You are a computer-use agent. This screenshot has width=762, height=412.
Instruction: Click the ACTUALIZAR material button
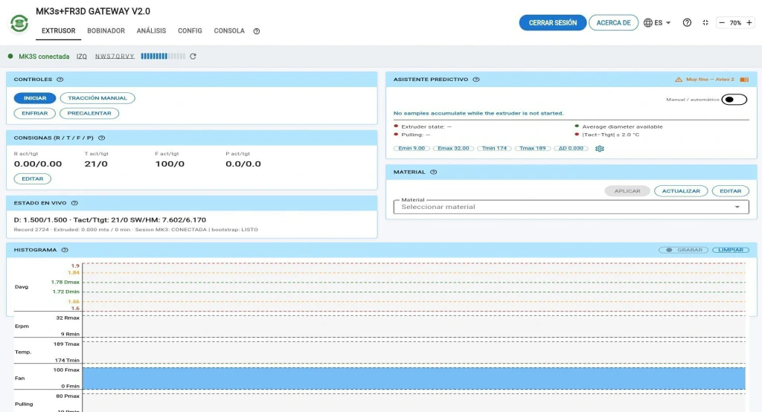tap(681, 191)
